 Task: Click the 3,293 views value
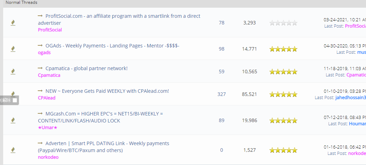[249, 23]
